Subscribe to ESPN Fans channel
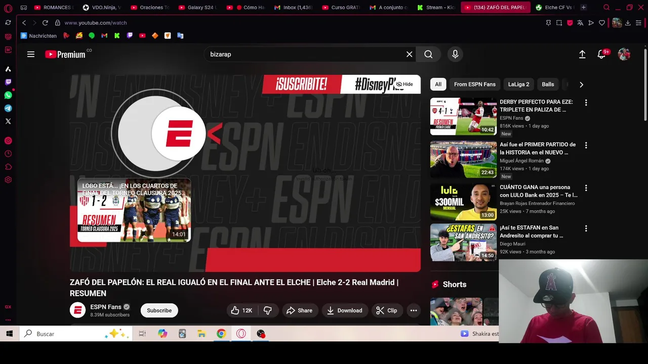Image resolution: width=648 pixels, height=364 pixels. (x=159, y=310)
